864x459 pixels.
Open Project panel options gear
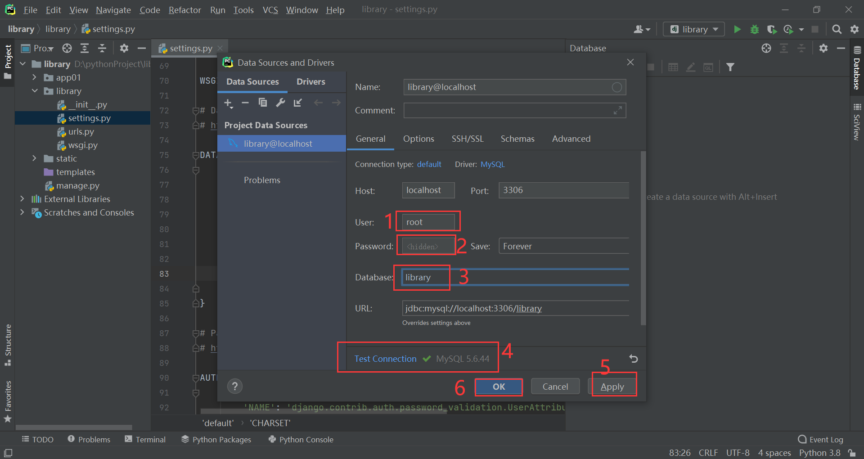(124, 48)
